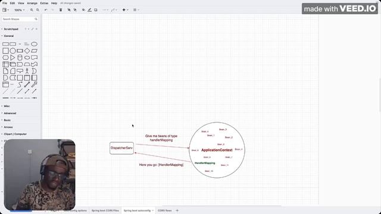Open the view panels dropdown in toolbar

pyautogui.click(x=5, y=10)
